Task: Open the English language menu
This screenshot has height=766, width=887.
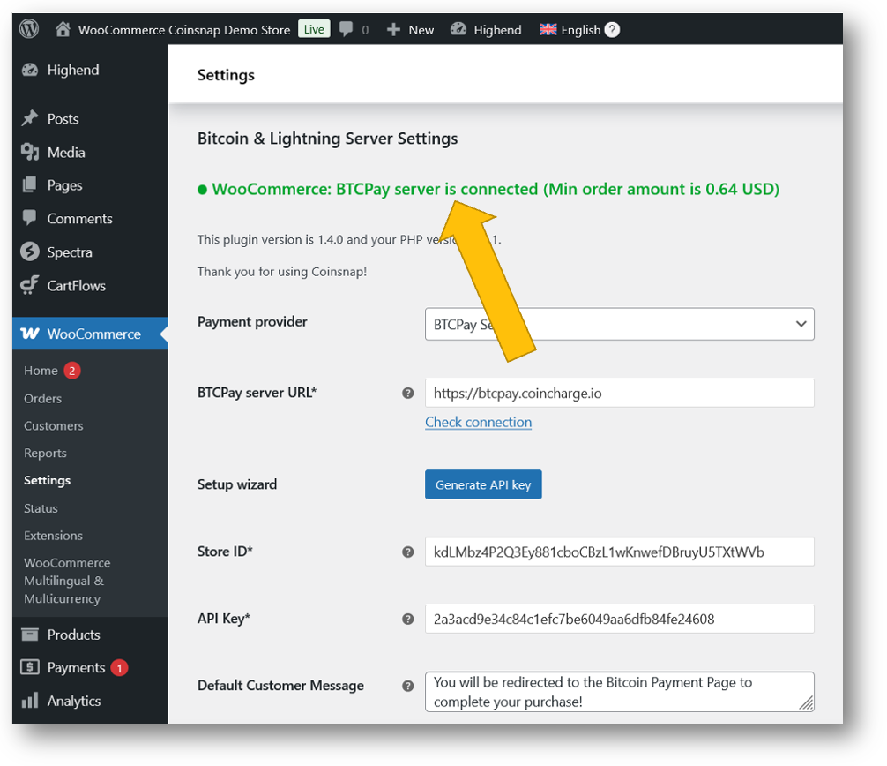Action: [x=580, y=30]
